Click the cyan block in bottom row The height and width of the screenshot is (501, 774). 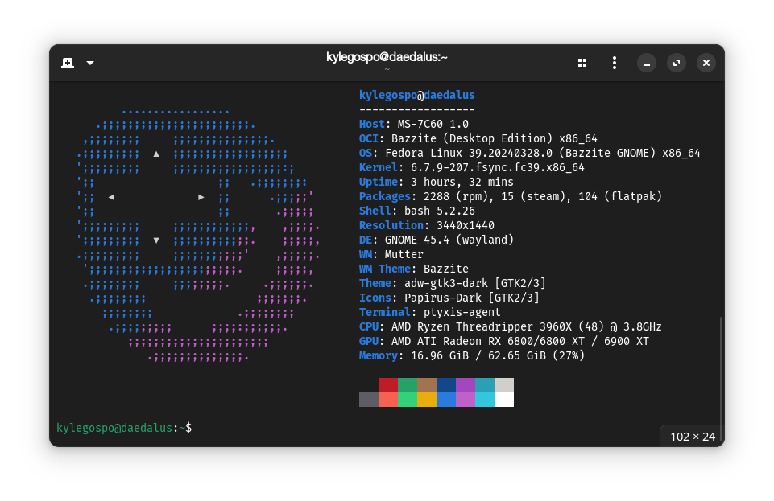(x=484, y=400)
